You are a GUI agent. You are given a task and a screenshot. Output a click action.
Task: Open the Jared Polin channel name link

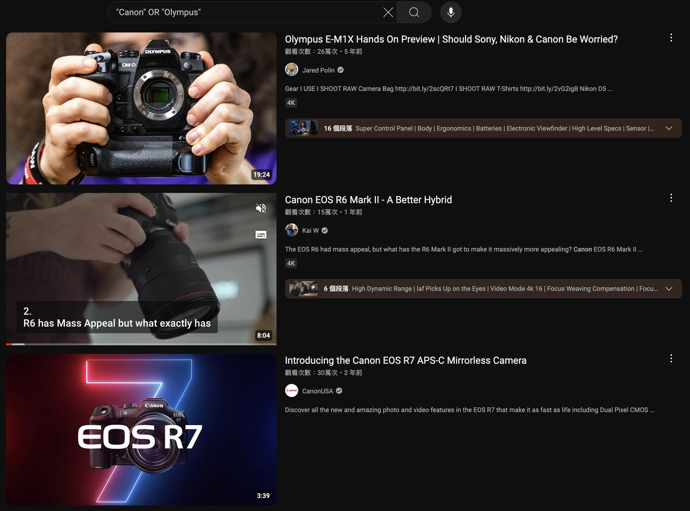click(318, 70)
